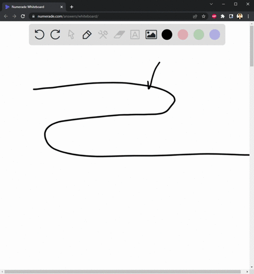The height and width of the screenshot is (274, 254).
Task: Choose the green pen color
Action: coord(199,34)
